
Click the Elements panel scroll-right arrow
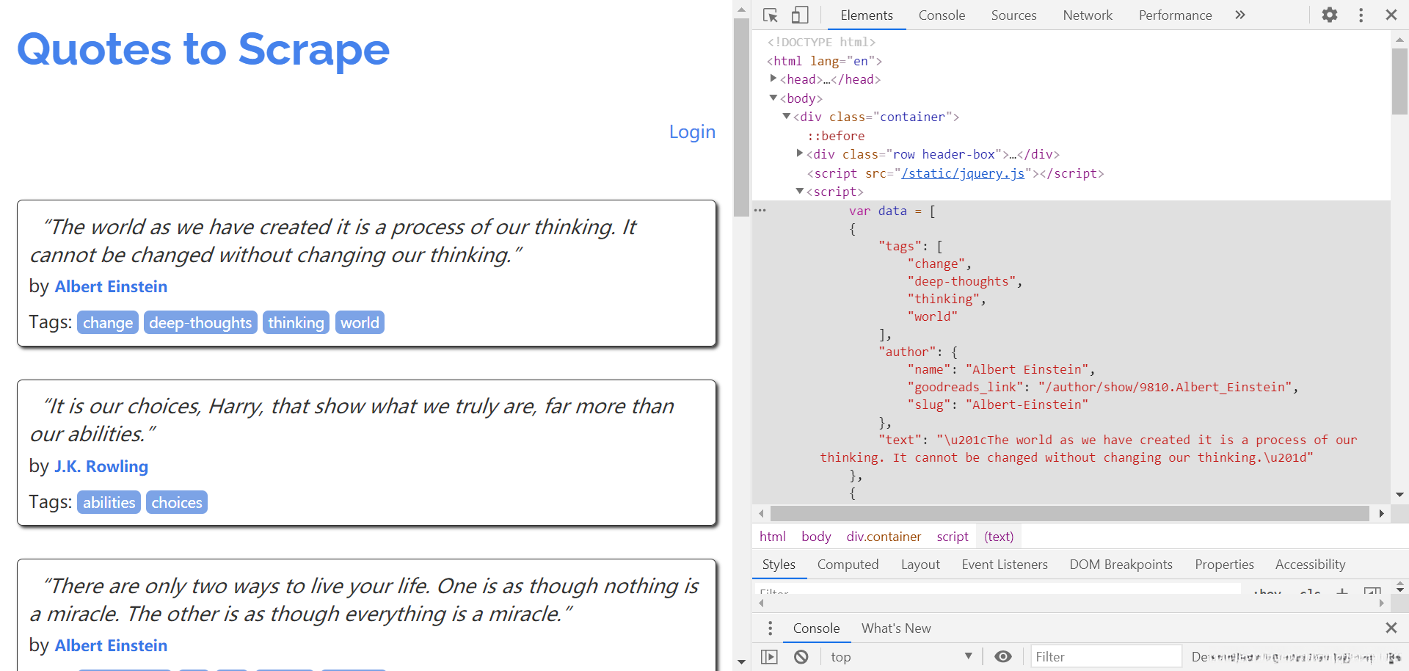(x=1382, y=513)
